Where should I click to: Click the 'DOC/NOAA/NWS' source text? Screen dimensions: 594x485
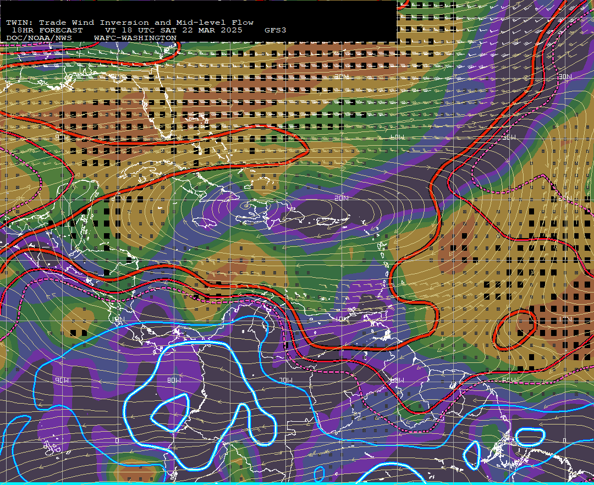coord(39,38)
